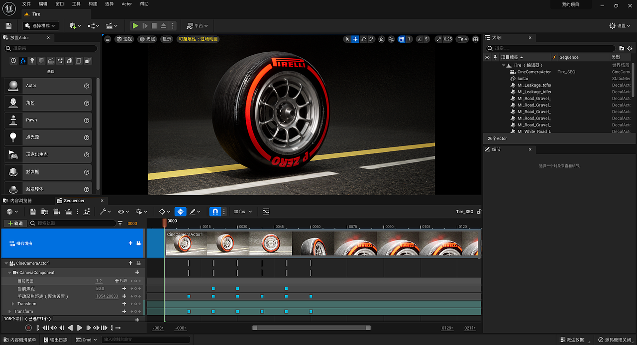Select the Shapes category in Place Actors

41,61
